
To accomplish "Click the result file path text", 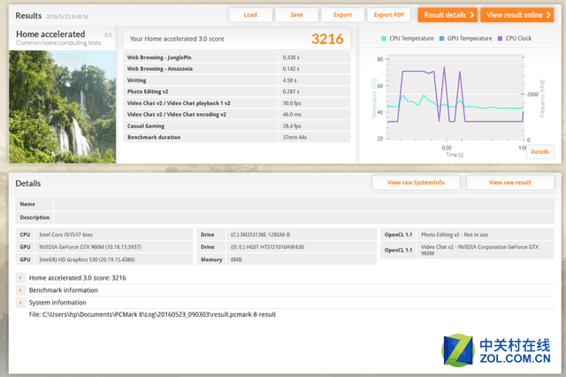I will coord(152,314).
